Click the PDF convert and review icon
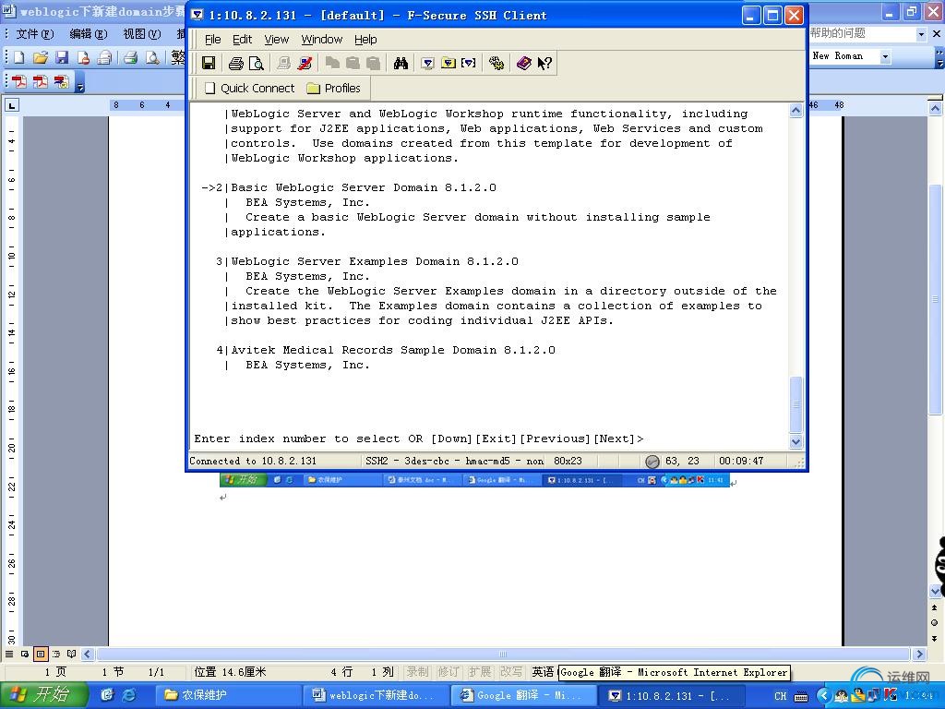 (62, 81)
